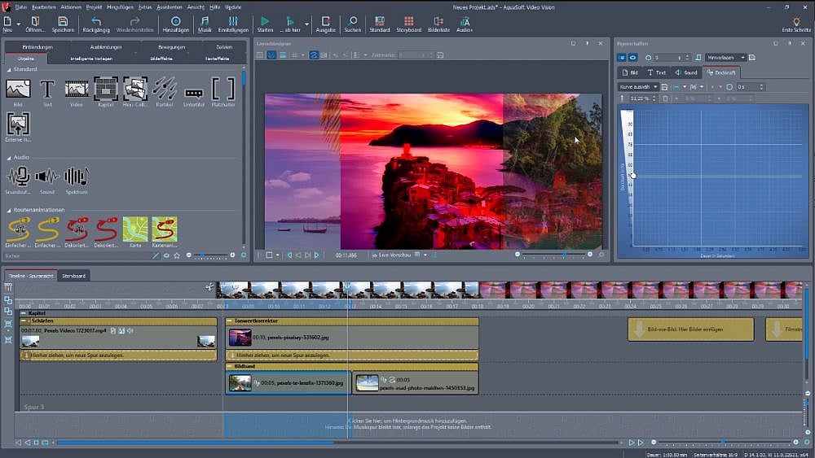Open the Assistenten menu
Screen dimensions: 815x458
(170, 7)
